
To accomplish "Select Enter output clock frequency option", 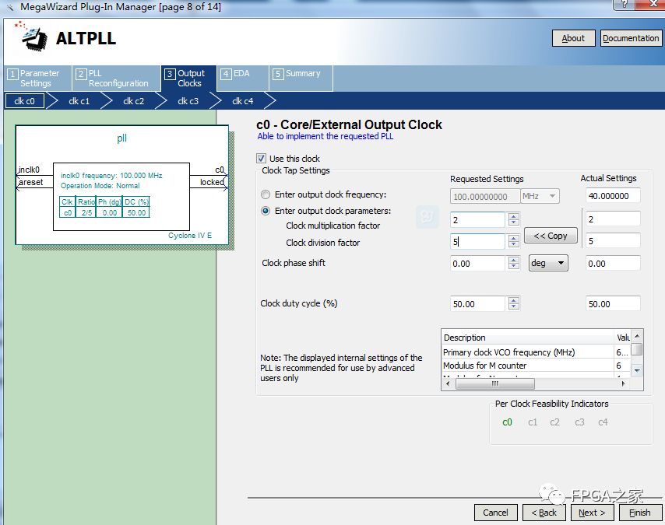I will click(266, 195).
